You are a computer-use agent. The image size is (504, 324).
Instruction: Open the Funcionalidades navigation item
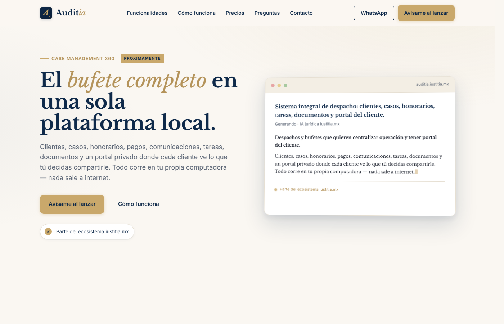[147, 13]
